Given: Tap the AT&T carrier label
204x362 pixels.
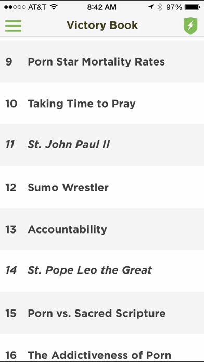Looking at the screenshot, I should [x=37, y=7].
